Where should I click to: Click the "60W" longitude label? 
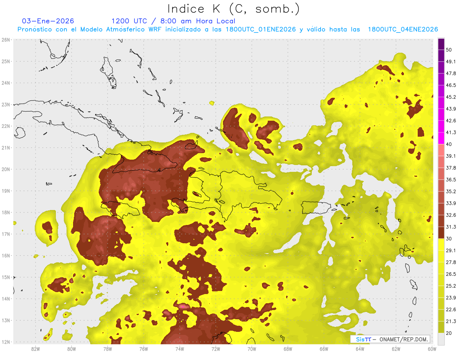(432, 349)
